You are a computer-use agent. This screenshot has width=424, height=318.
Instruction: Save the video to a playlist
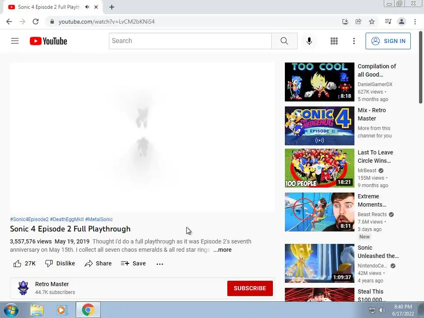pos(133,263)
